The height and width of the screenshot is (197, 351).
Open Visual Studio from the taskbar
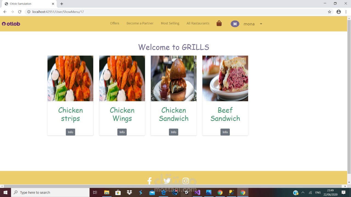click(x=197, y=192)
